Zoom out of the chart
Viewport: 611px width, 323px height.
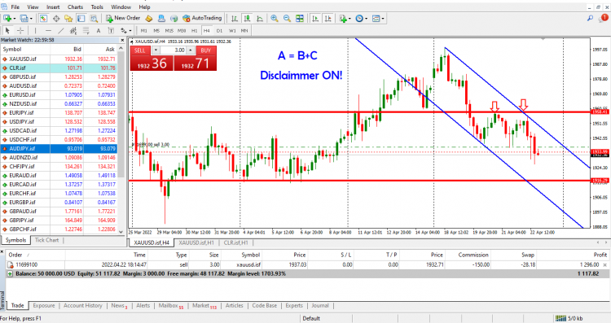click(288, 18)
